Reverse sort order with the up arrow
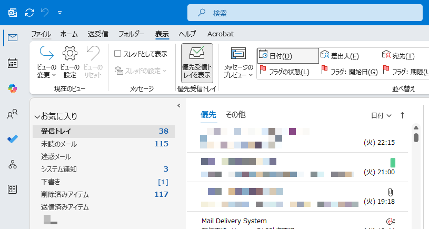The height and width of the screenshot is (229, 429). 402,115
